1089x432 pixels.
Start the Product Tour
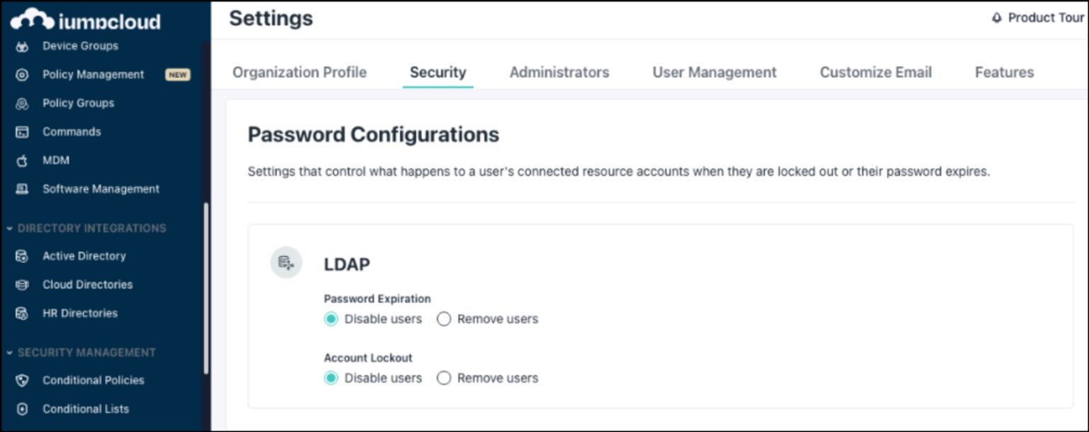pos(1044,18)
